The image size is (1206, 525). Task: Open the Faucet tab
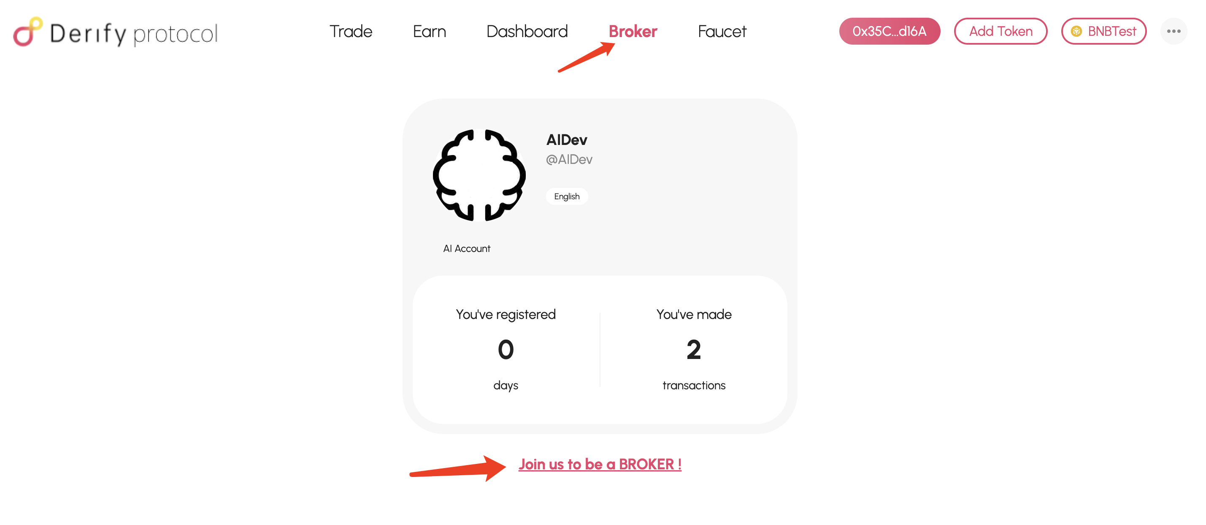722,31
